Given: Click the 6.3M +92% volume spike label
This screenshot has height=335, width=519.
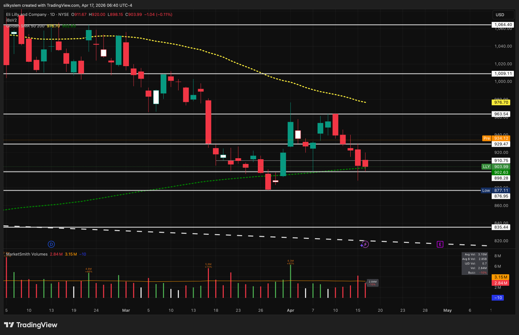Looking at the screenshot, I should pos(291,262).
